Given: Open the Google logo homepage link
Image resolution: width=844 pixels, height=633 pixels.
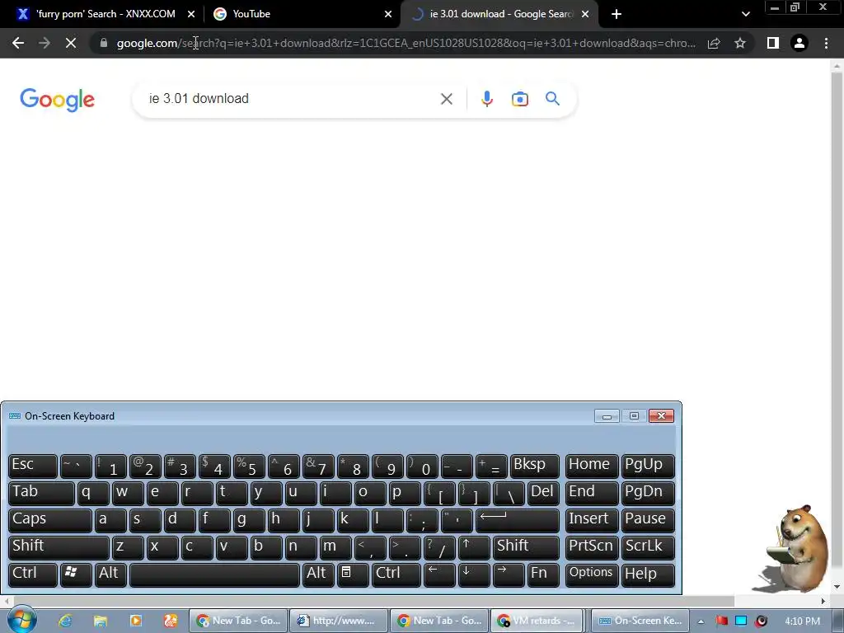Looking at the screenshot, I should click(57, 100).
